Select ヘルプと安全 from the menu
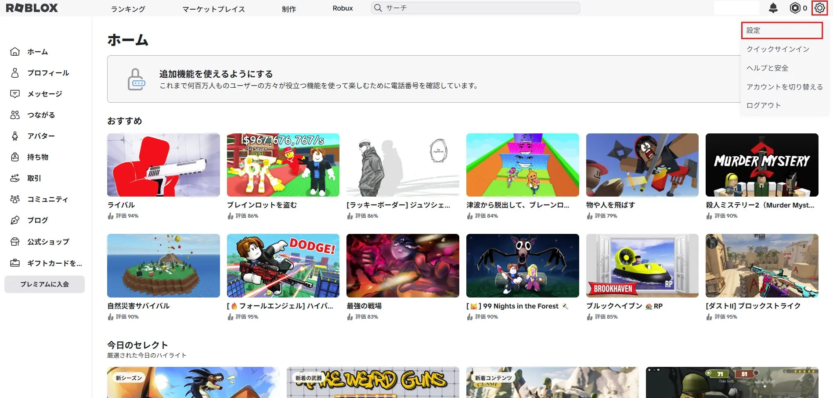This screenshot has width=833, height=398. pyautogui.click(x=767, y=68)
